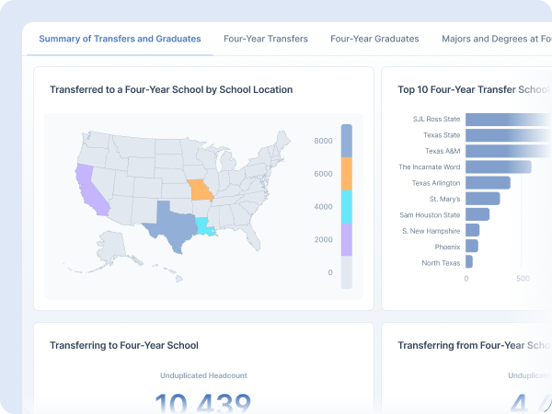This screenshot has height=414, width=552.
Task: Click the purple legend color segment
Action: pyautogui.click(x=346, y=239)
